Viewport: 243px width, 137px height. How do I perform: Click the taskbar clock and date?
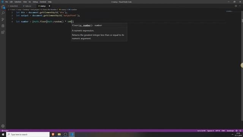(238, 134)
